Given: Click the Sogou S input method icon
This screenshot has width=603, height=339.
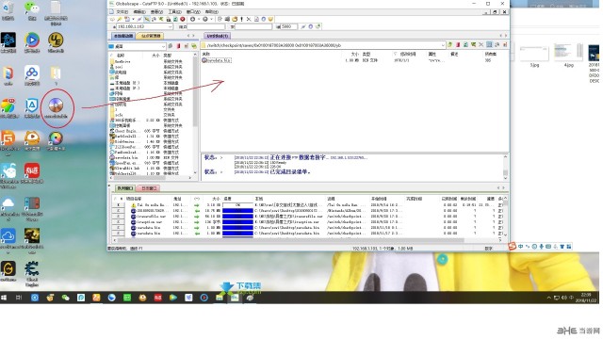Looking at the screenshot, I should tap(512, 247).
